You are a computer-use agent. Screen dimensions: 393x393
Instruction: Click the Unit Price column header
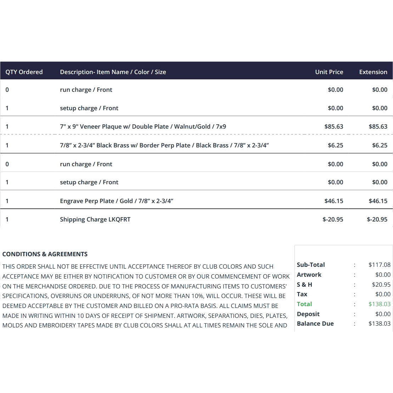(x=329, y=72)
